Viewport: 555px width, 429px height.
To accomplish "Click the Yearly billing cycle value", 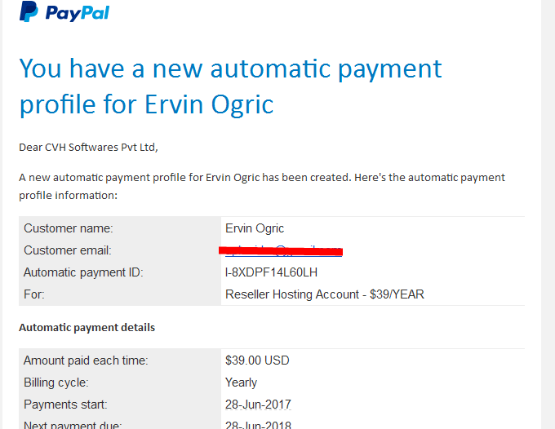I will pos(241,383).
